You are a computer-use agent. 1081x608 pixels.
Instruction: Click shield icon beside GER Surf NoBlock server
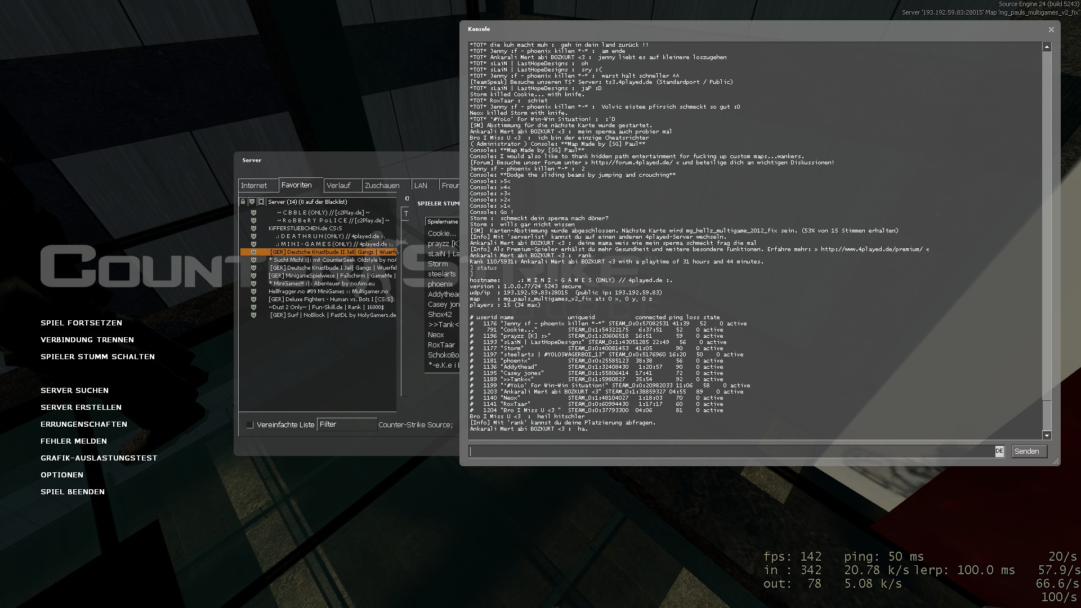coord(253,315)
